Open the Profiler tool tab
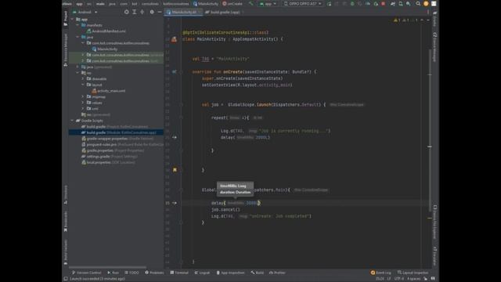501x282 pixels. 277,273
